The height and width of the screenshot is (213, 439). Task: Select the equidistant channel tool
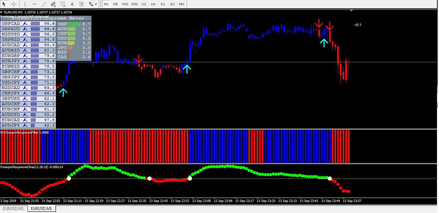click(x=53, y=4)
